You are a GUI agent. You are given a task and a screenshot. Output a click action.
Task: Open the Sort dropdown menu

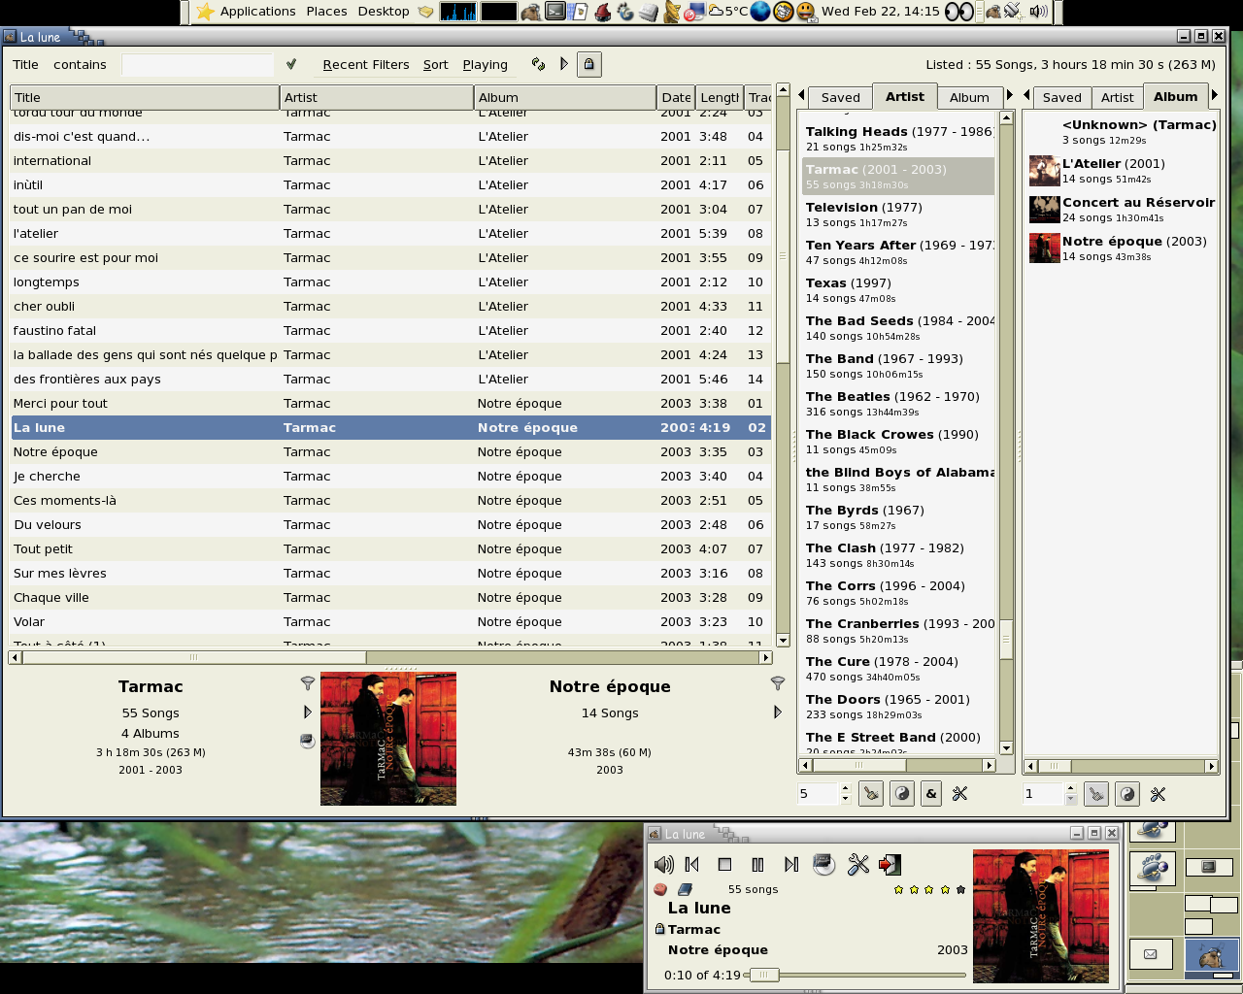coord(435,65)
